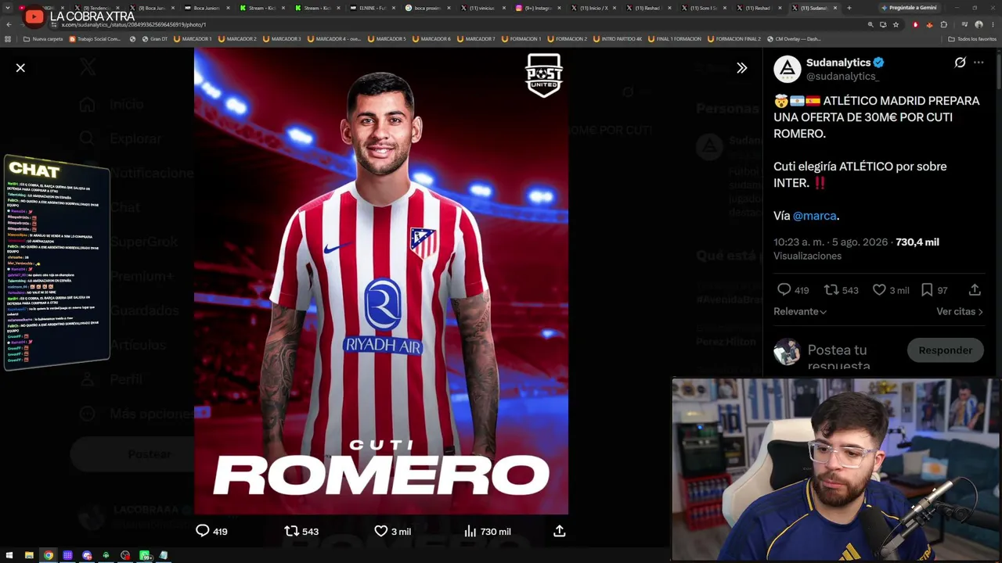Open the Chrome profile avatar
1002x563 pixels.
[x=979, y=24]
